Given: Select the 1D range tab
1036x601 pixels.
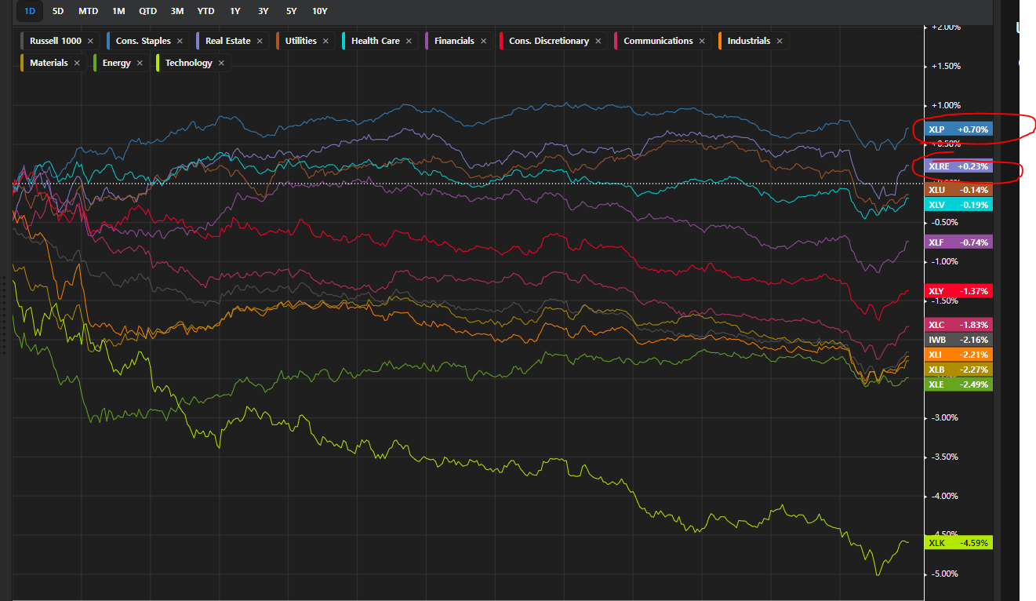Looking at the screenshot, I should pos(30,11).
